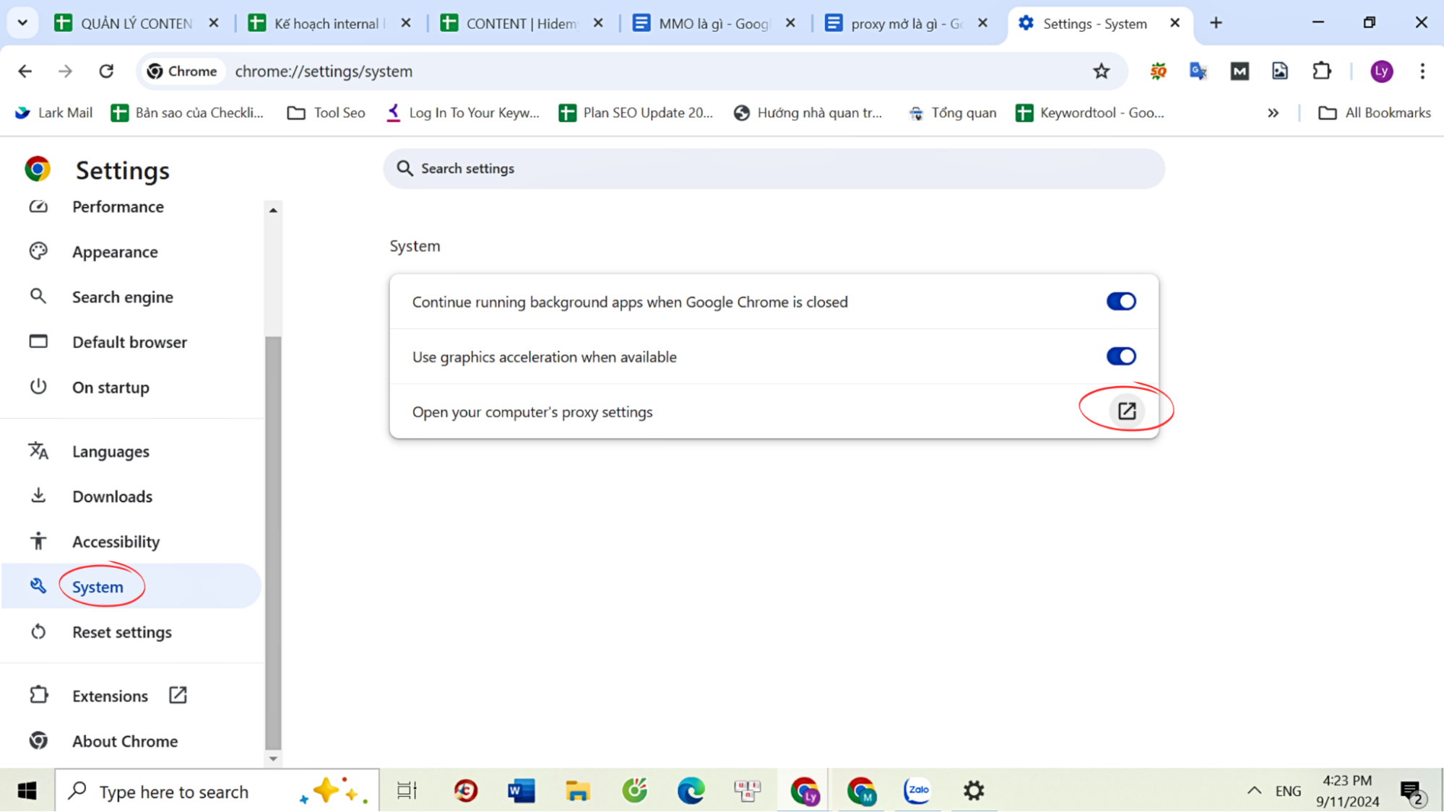The image size is (1444, 812).
Task: Disable graphics acceleration when available
Action: tap(1122, 357)
